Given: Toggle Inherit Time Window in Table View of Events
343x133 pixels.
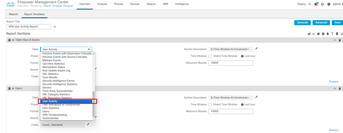Looking at the screenshot, I should 210,56.
